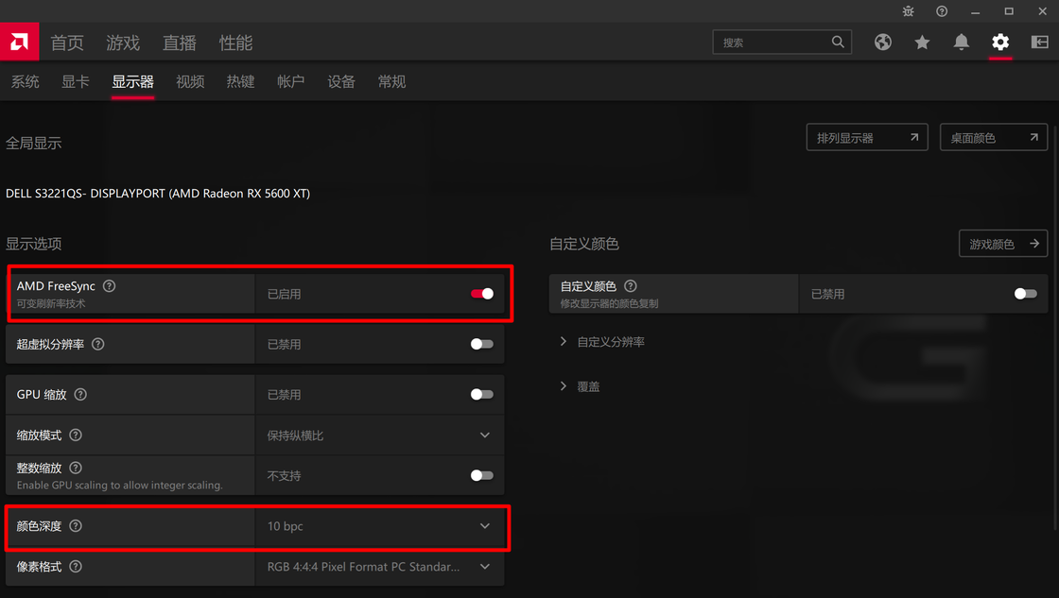Click the 游戏颜色 button

1003,244
